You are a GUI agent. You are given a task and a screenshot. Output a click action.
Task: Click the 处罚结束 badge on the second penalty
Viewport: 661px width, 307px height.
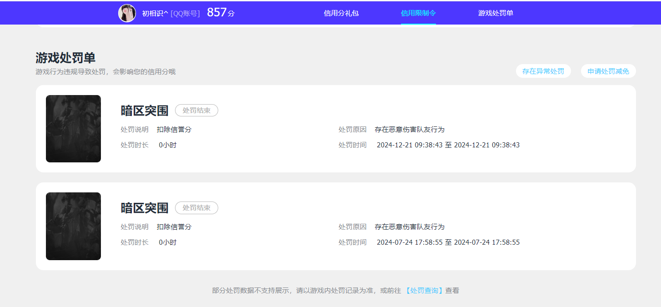pyautogui.click(x=196, y=208)
